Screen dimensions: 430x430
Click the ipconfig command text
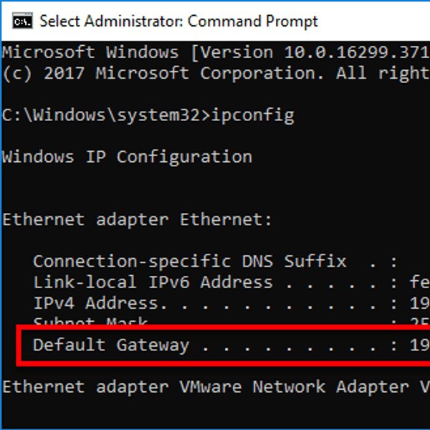(253, 115)
